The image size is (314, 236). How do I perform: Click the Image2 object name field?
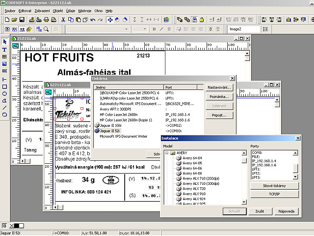[244, 29]
